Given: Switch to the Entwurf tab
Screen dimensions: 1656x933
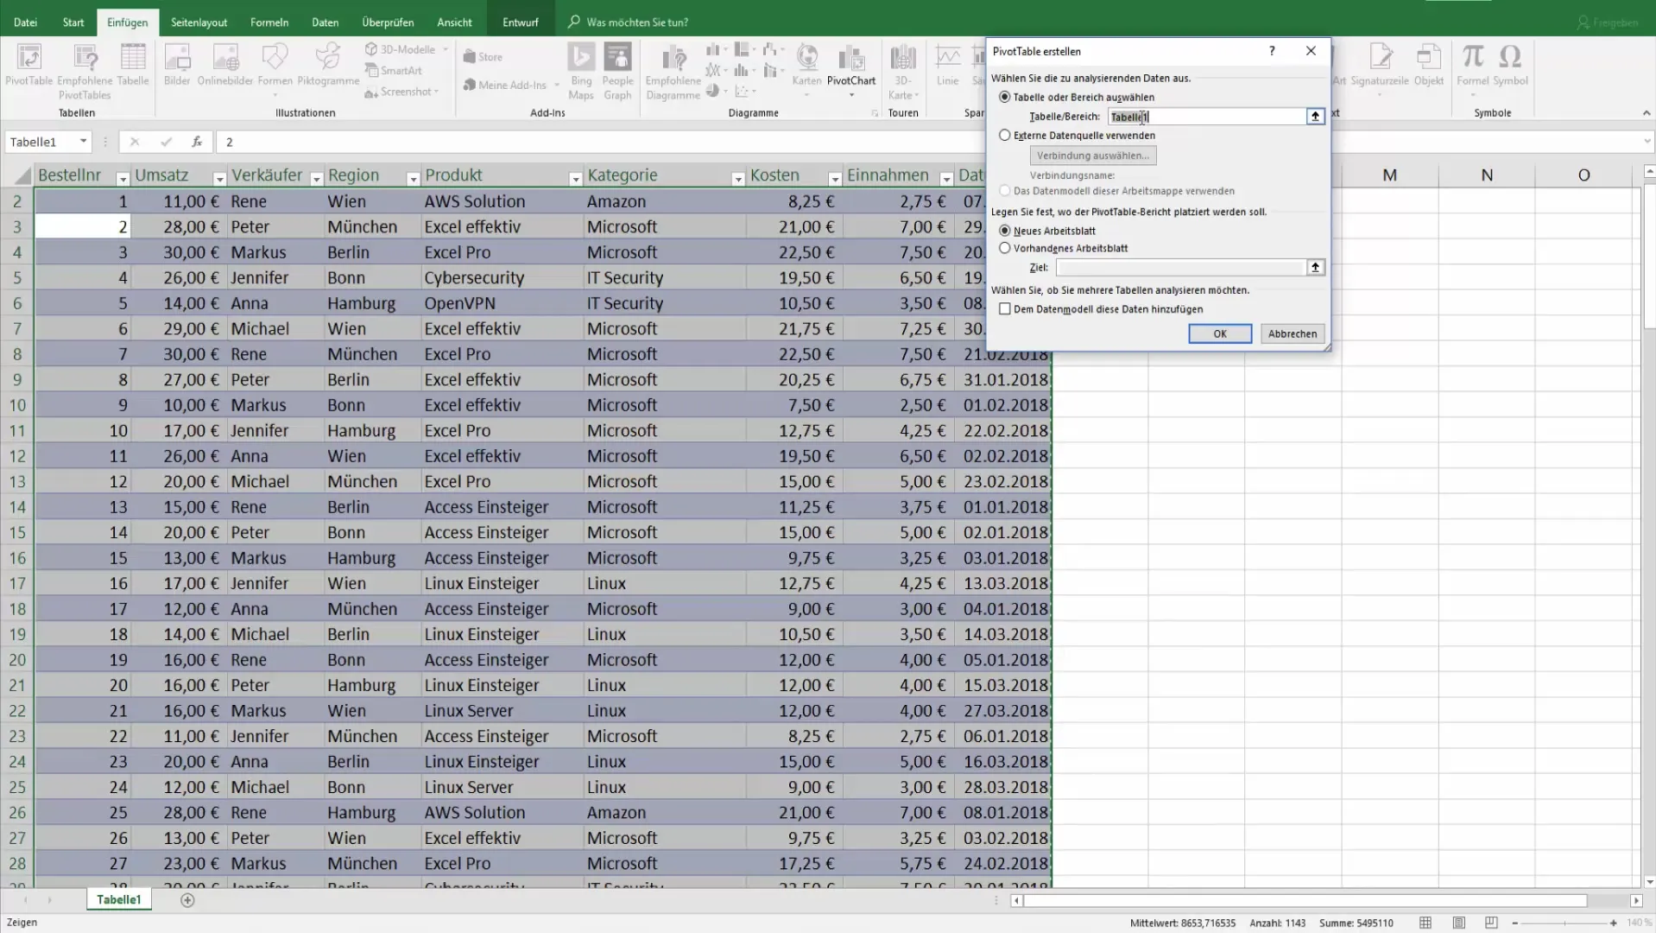Looking at the screenshot, I should tap(521, 22).
